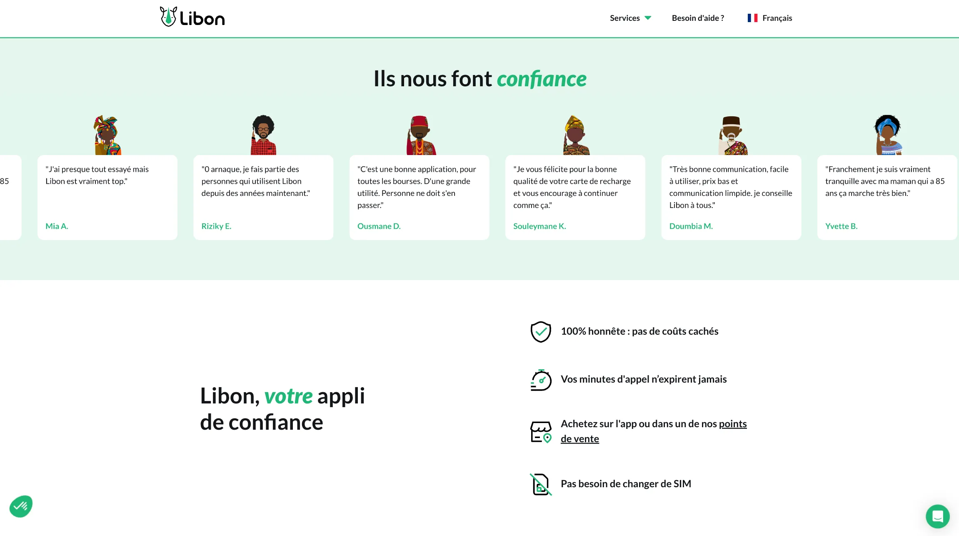
Task: Click Souleymane K. avatar illustration
Action: 576,135
